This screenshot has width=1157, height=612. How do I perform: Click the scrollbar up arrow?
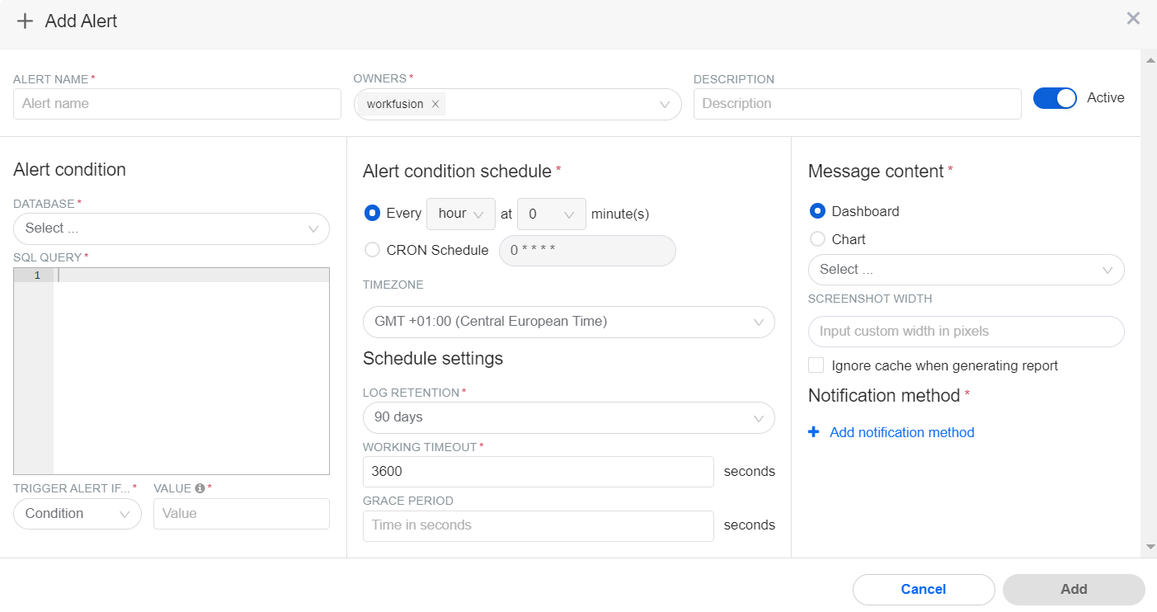point(1150,59)
